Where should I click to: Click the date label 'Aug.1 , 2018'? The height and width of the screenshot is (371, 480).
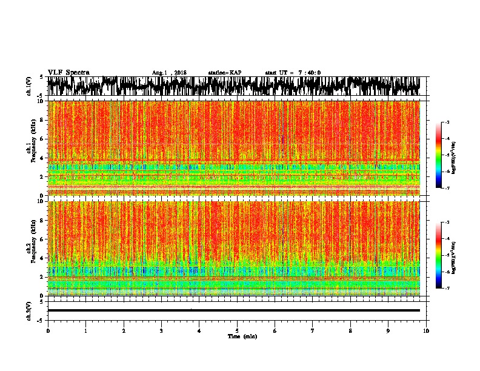click(x=169, y=73)
